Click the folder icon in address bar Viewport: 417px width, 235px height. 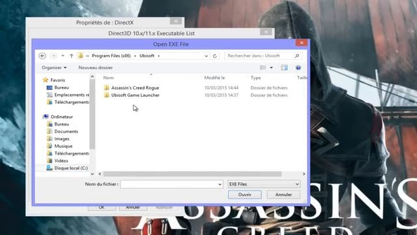(81, 55)
